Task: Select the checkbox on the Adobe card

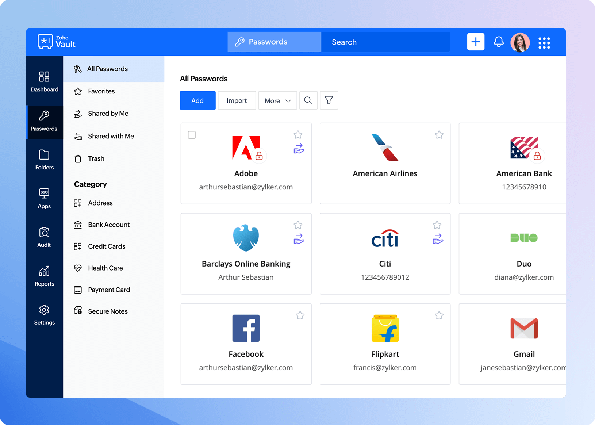Action: point(192,135)
